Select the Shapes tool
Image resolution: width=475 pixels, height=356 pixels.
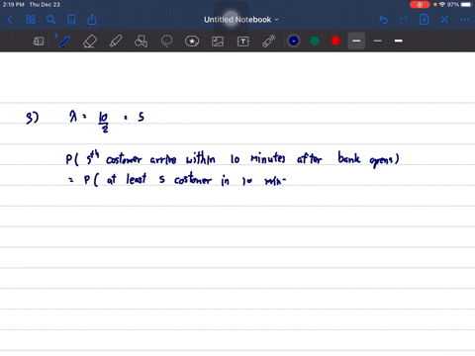tap(141, 42)
